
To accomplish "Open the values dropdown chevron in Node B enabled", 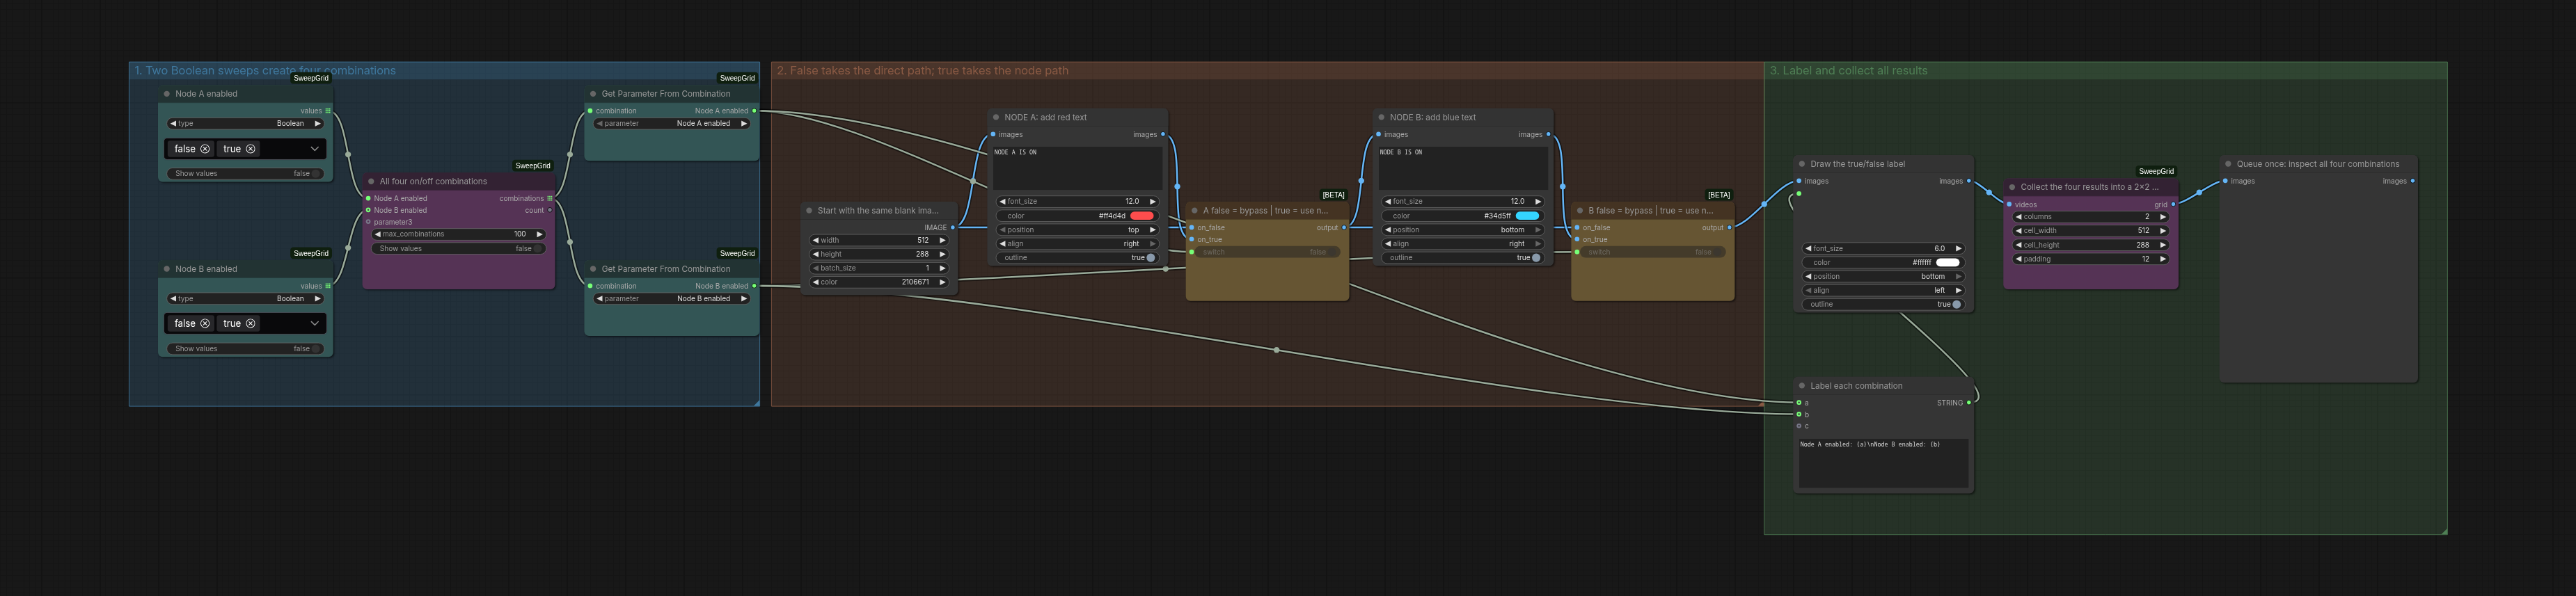I will click(314, 324).
